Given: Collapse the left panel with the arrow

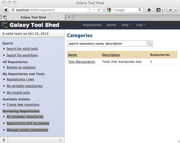Looking at the screenshot, I should pyautogui.click(x=4, y=140).
